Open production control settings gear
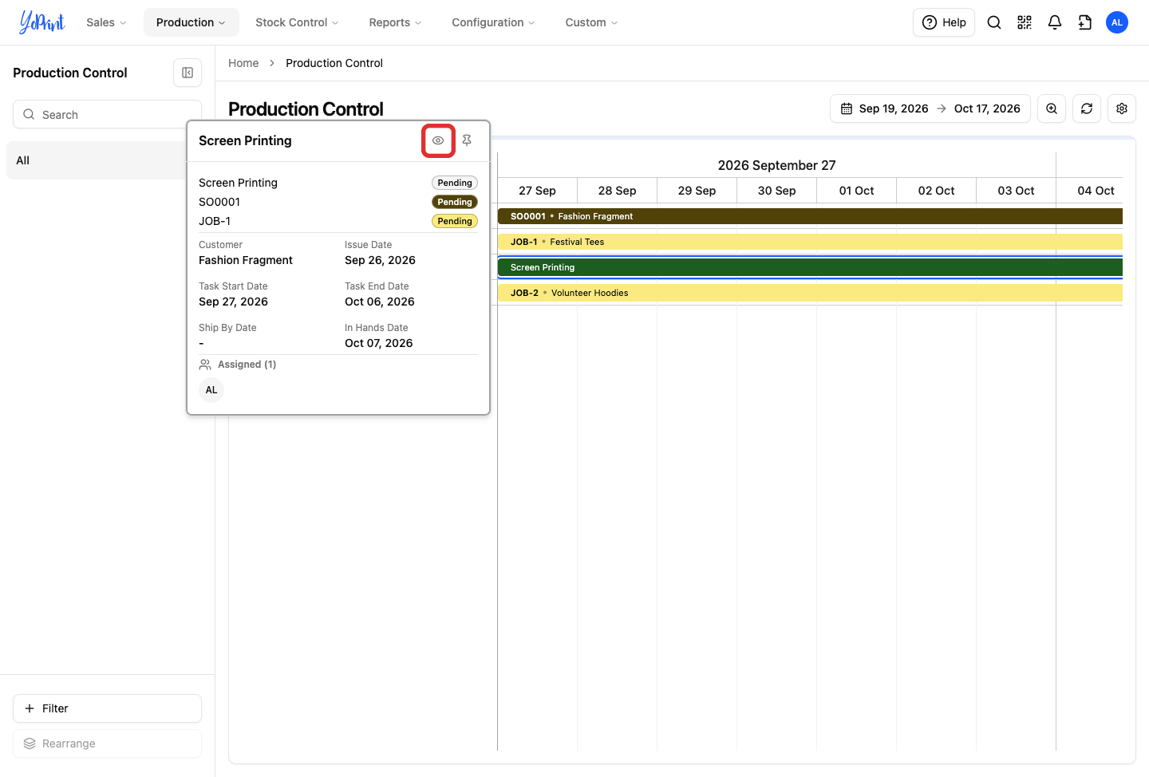This screenshot has height=777, width=1149. pos(1122,108)
